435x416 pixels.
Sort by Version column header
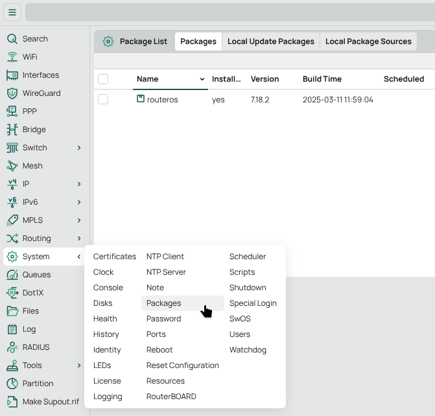[265, 79]
